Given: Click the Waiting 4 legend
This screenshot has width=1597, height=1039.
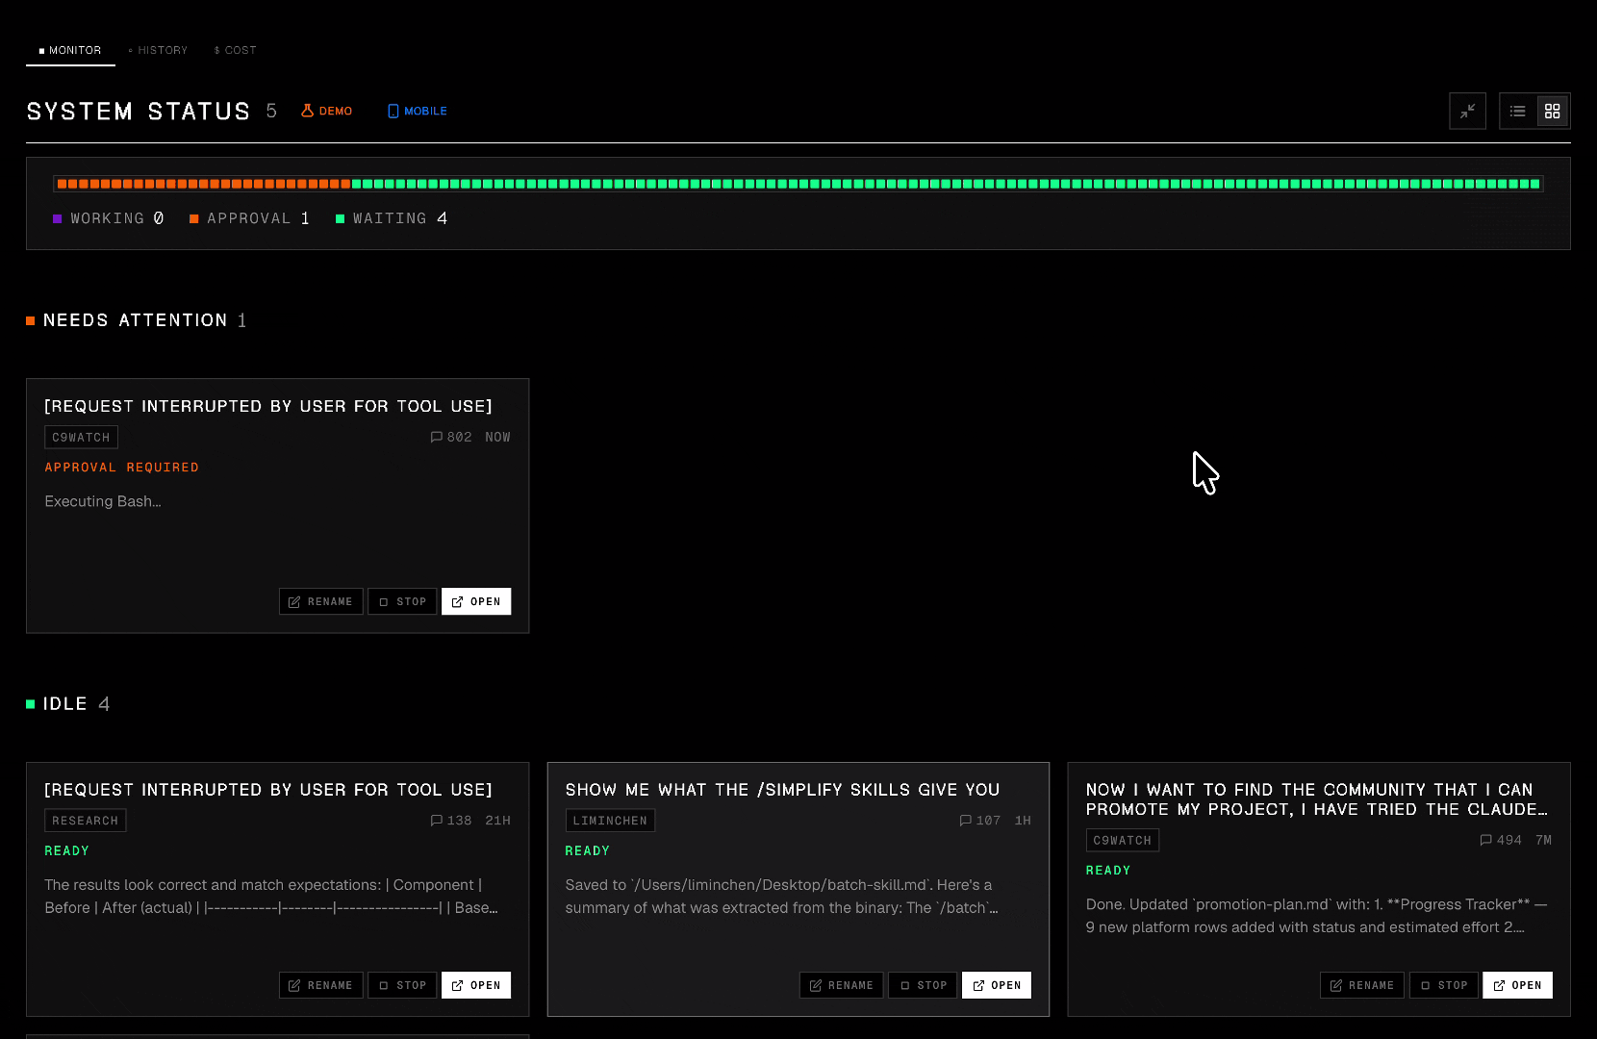Looking at the screenshot, I should [392, 218].
